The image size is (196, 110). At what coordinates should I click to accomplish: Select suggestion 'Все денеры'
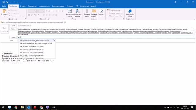[x=37, y=56]
